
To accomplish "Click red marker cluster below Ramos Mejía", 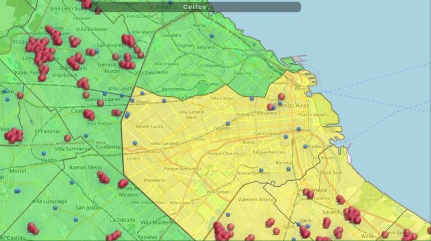I will (103, 177).
